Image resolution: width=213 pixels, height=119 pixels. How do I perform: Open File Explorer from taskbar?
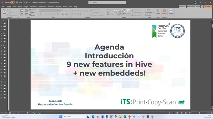click(120, 117)
